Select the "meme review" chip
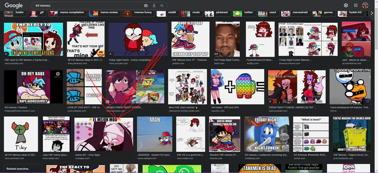The width and height of the screenshot is (378, 173). pyautogui.click(x=105, y=13)
